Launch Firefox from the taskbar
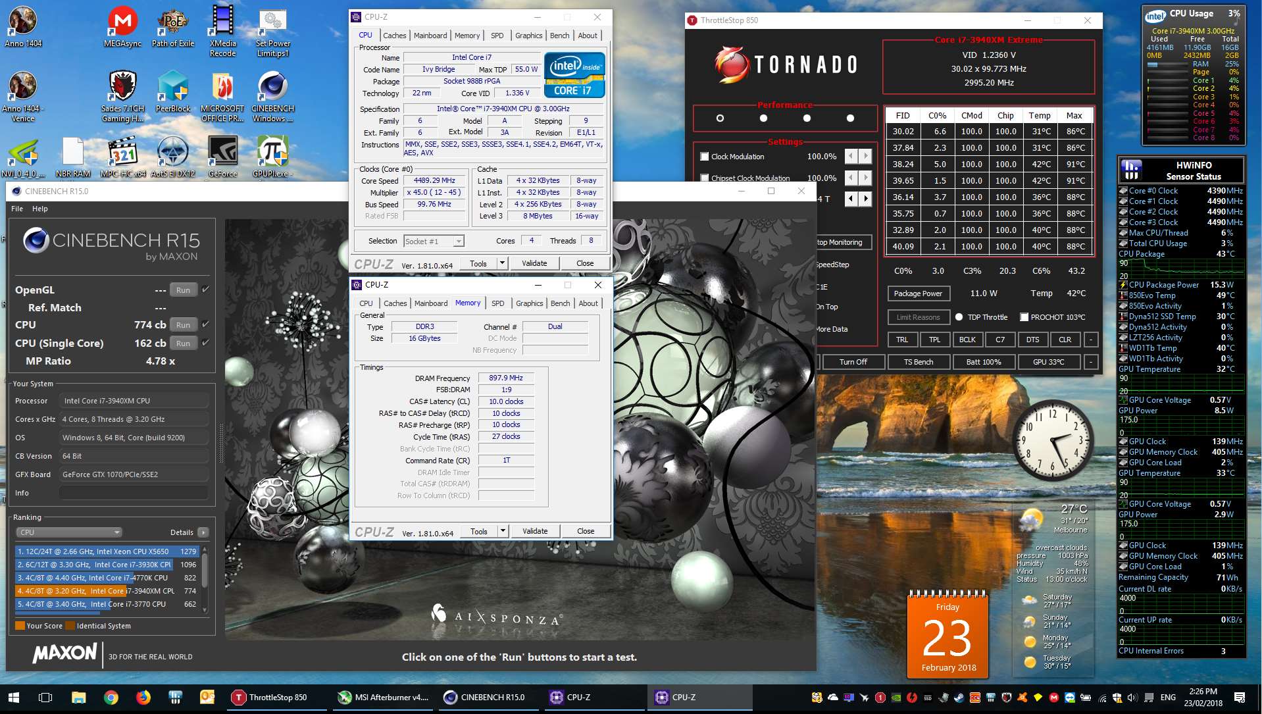Viewport: 1262px width, 714px height. [x=143, y=698]
